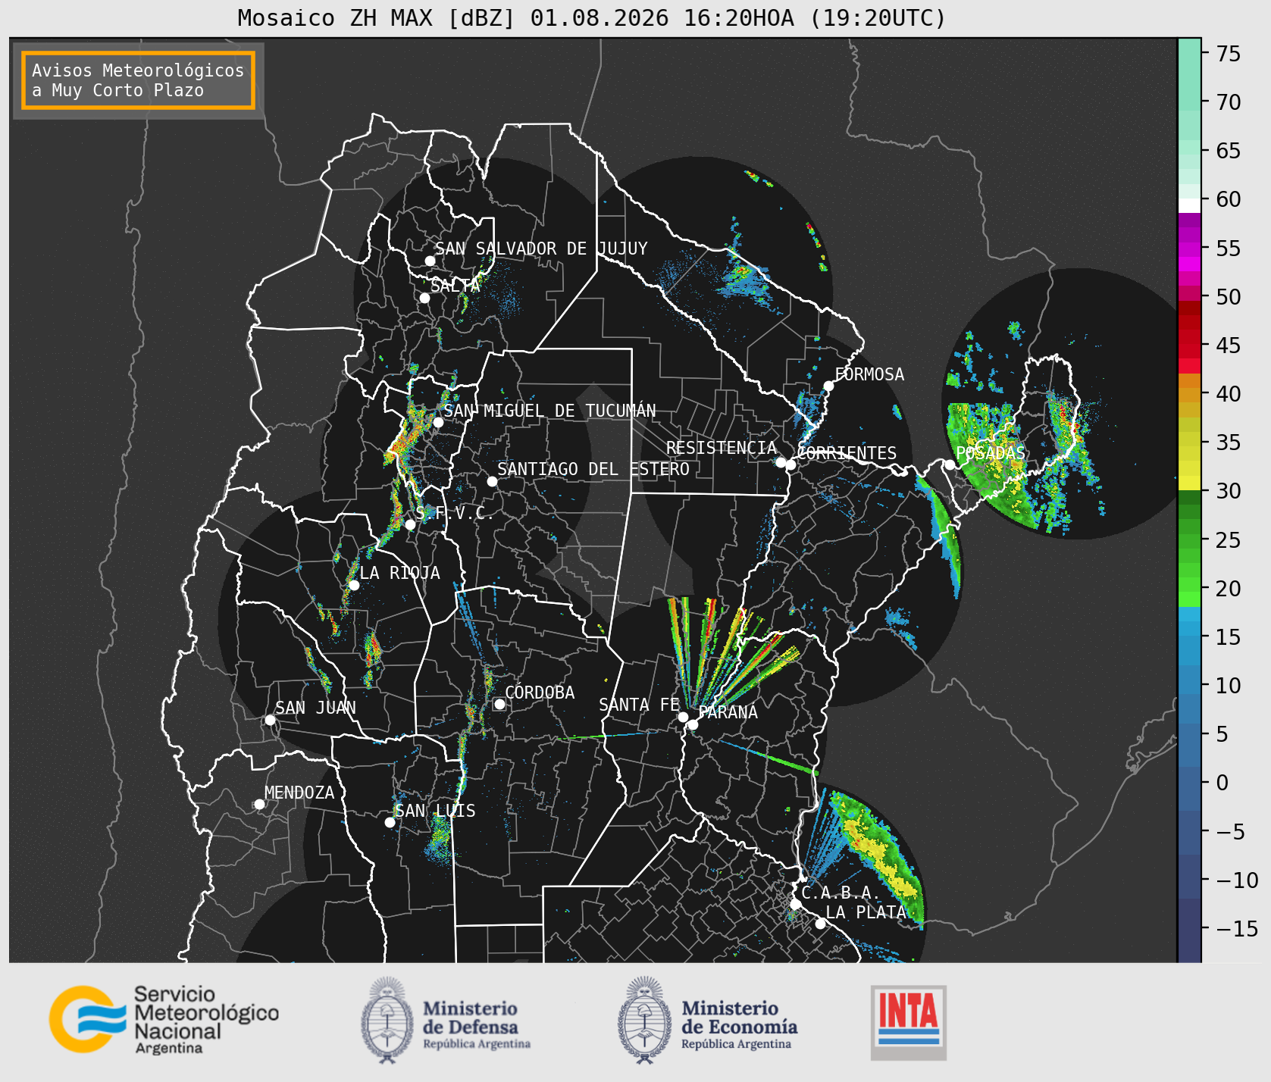Click the San Miguel de Tucumán label

(x=549, y=411)
